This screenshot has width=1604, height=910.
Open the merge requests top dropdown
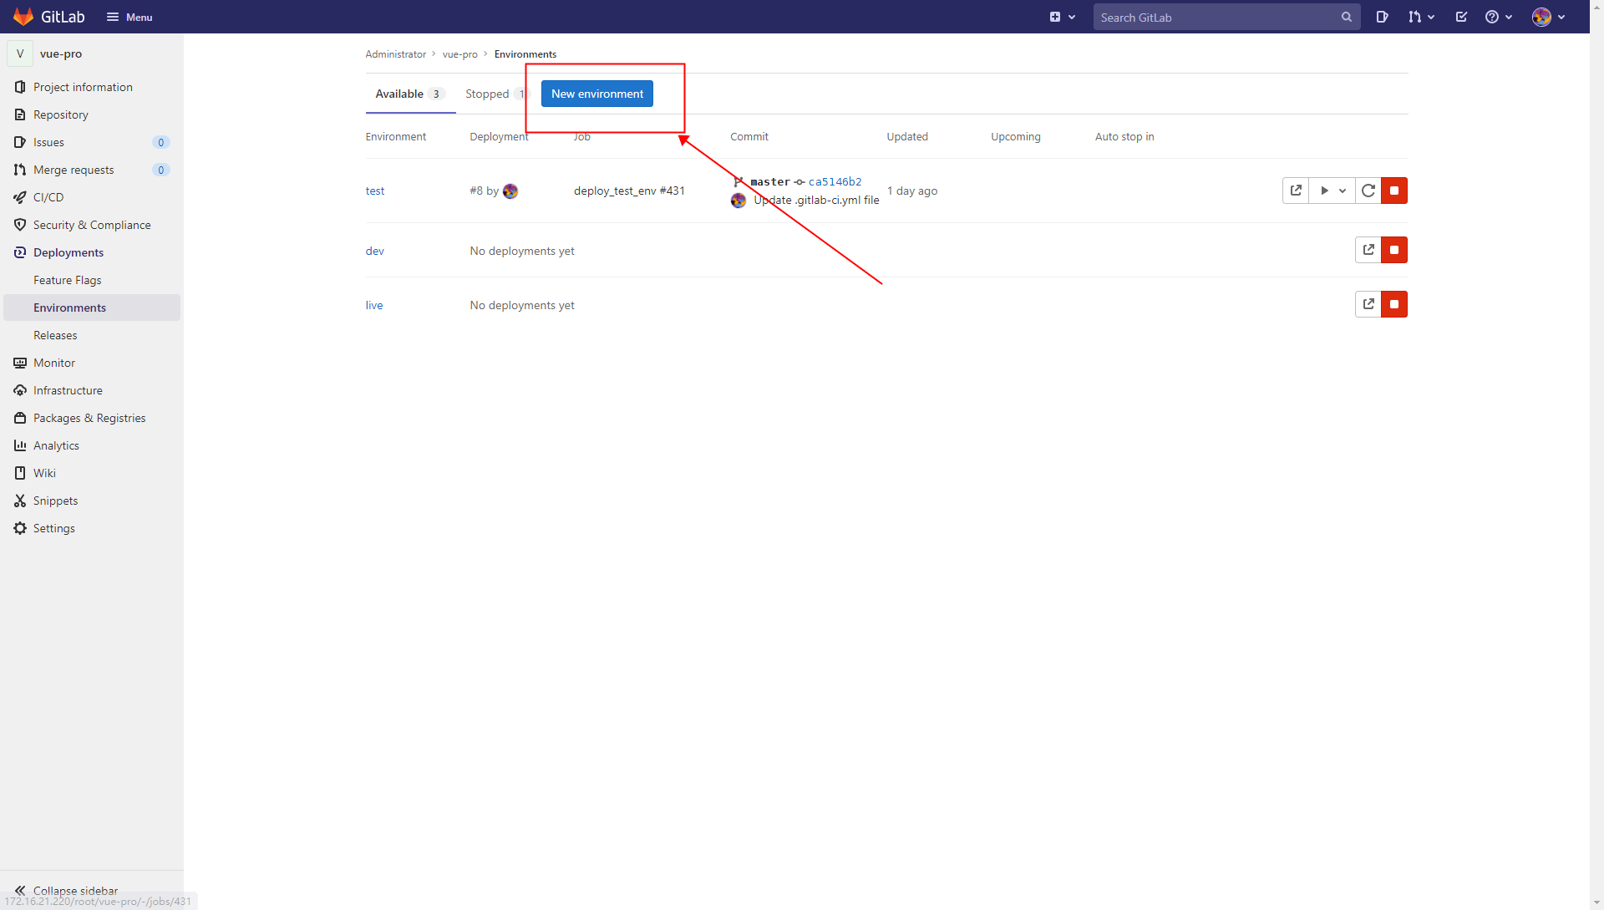coord(1420,17)
